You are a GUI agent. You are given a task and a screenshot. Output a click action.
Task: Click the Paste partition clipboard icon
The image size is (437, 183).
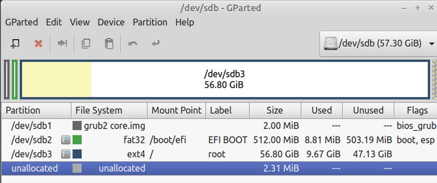pos(109,43)
